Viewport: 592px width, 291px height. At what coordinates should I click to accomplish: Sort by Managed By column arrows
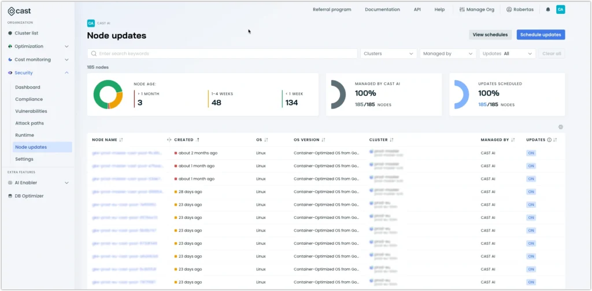[513, 139]
